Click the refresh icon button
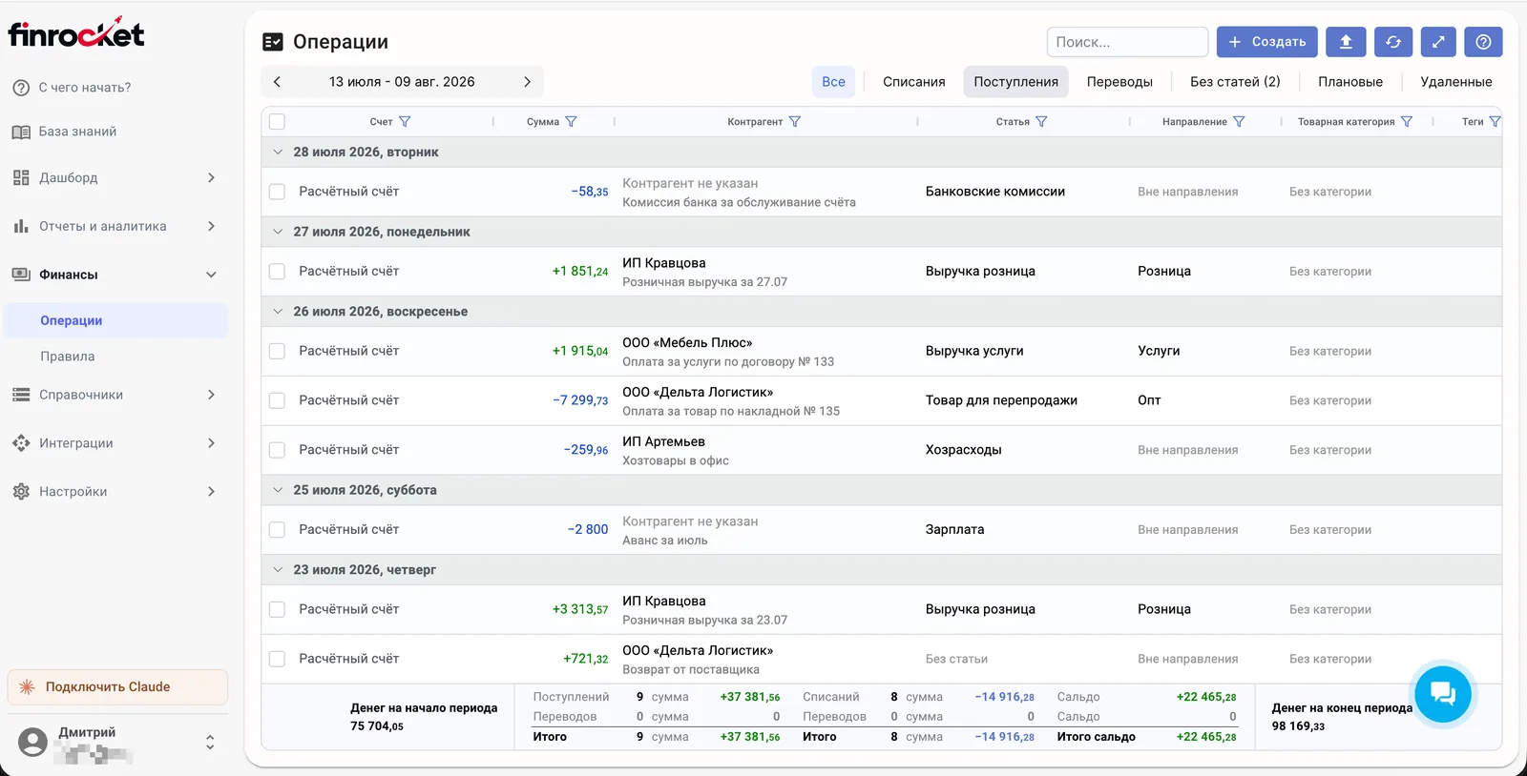1527x776 pixels. [1393, 42]
